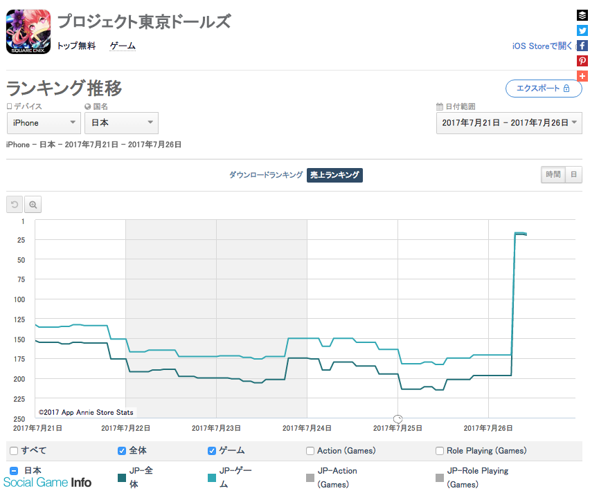The height and width of the screenshot is (491, 590).
Task: Open the iOS Storeで開く link
Action: [542, 46]
